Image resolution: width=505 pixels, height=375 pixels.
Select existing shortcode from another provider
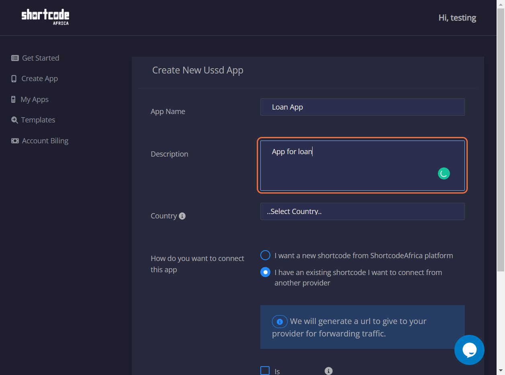[x=266, y=272]
